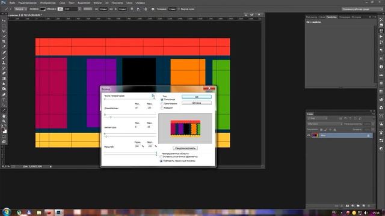Open the workspace switcher dropdown

point(362,9)
